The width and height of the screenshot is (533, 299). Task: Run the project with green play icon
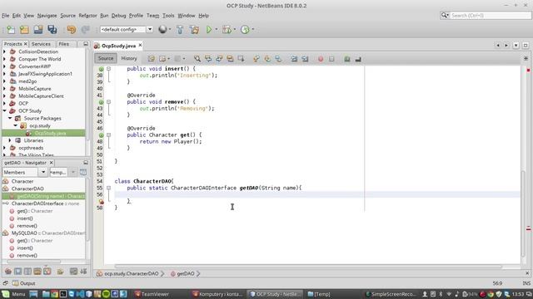coord(209,30)
